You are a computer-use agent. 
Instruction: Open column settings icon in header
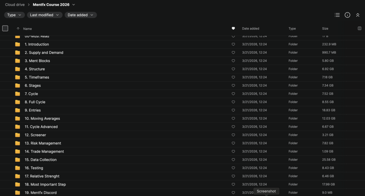359,28
